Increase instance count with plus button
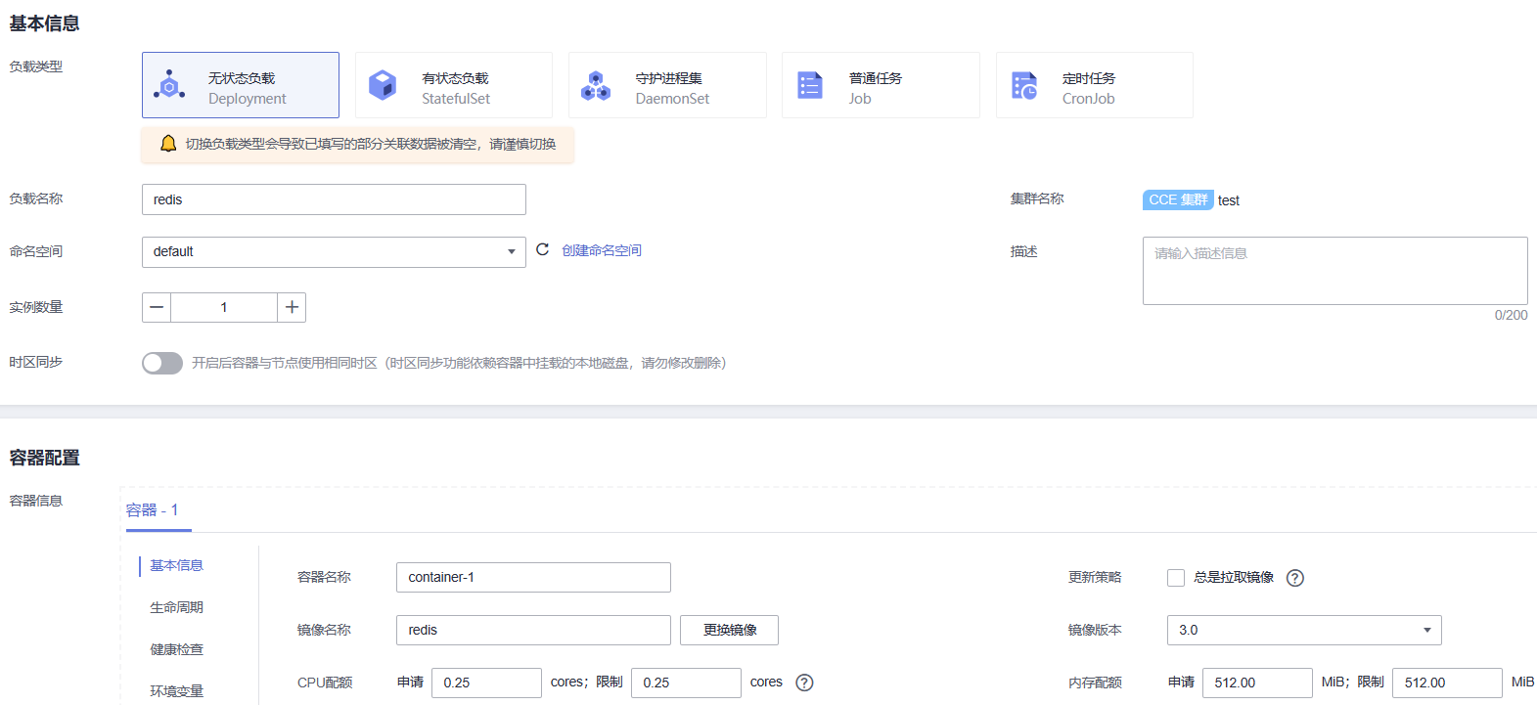The height and width of the screenshot is (705, 1537). coord(292,307)
